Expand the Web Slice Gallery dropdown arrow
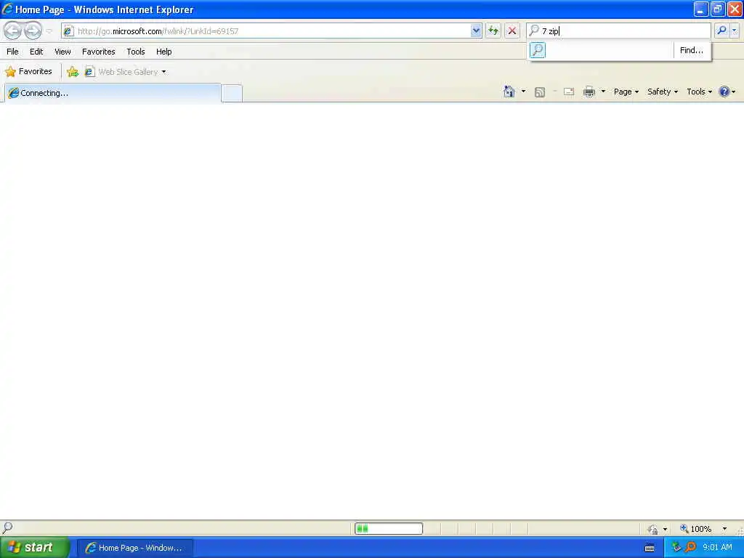The image size is (744, 558). tap(163, 72)
